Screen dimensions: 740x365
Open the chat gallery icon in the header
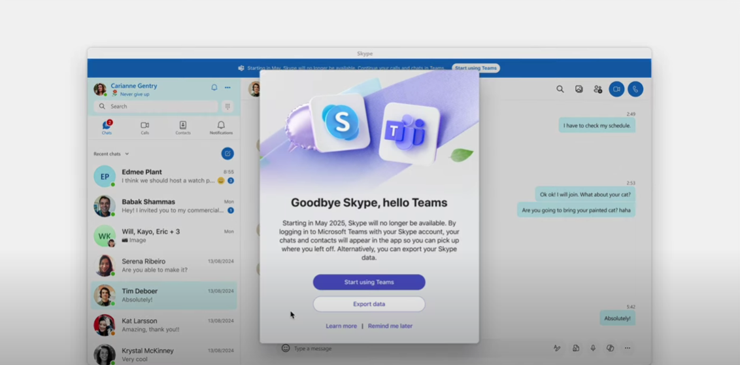[579, 89]
